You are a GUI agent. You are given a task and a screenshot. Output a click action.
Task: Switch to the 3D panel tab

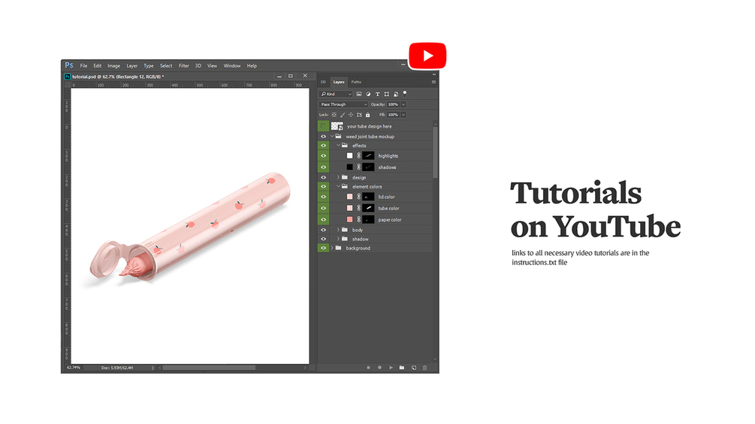coord(323,83)
